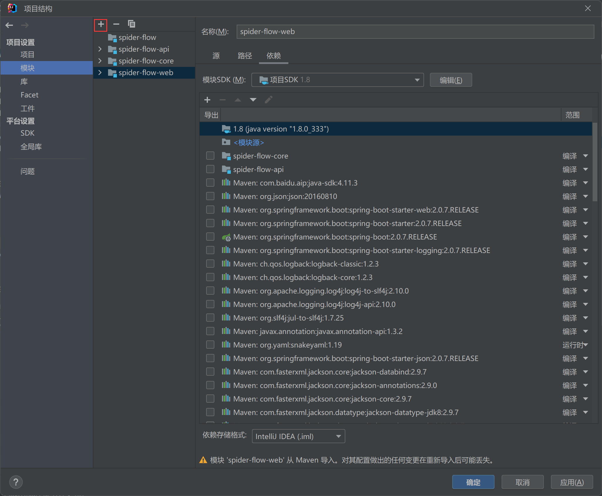Open the dependency storage format dropdown
The image size is (602, 496).
click(x=298, y=436)
